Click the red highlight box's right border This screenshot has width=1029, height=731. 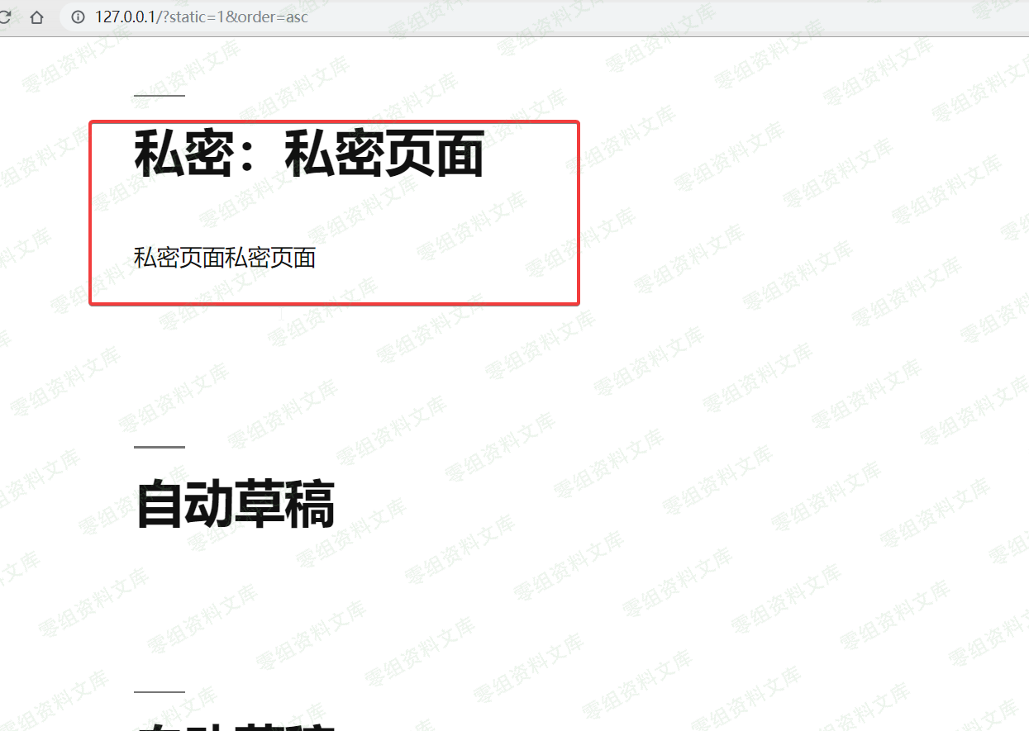[x=578, y=213]
